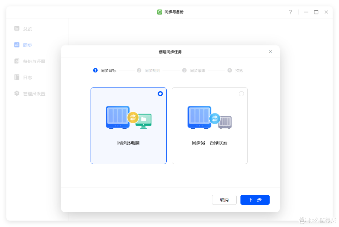Click the 同步另一台绿联云 label
This screenshot has width=339, height=227.
point(209,143)
